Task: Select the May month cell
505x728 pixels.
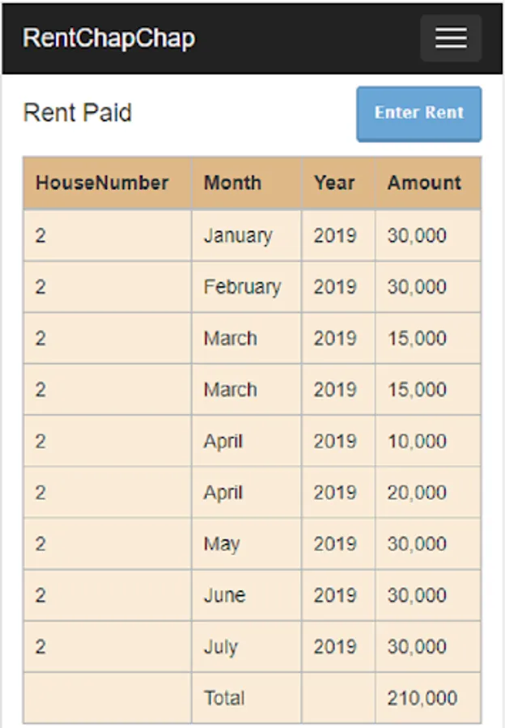Action: click(222, 544)
